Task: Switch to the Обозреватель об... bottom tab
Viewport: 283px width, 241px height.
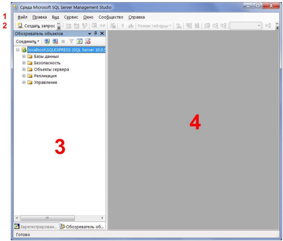Action: point(82,227)
